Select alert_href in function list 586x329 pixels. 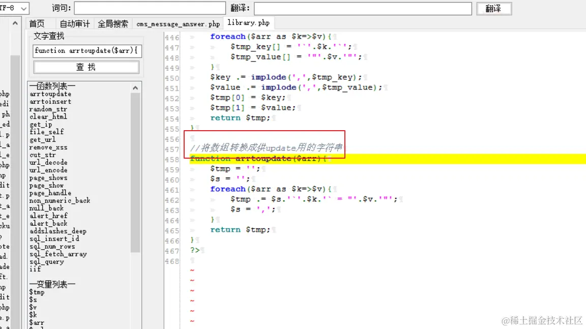[x=49, y=216]
